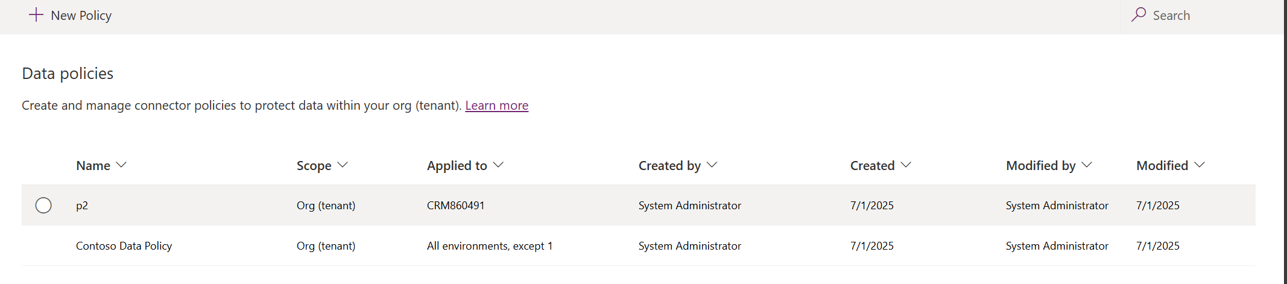Click the magnifier search icon
The image size is (1287, 284).
1138,15
